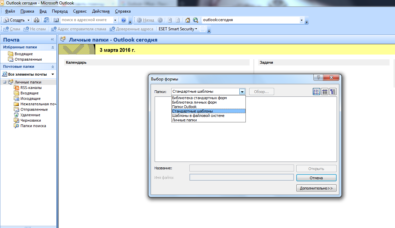The image size is (395, 228).
Task: Open the Исходящие folder
Action: tap(30, 98)
